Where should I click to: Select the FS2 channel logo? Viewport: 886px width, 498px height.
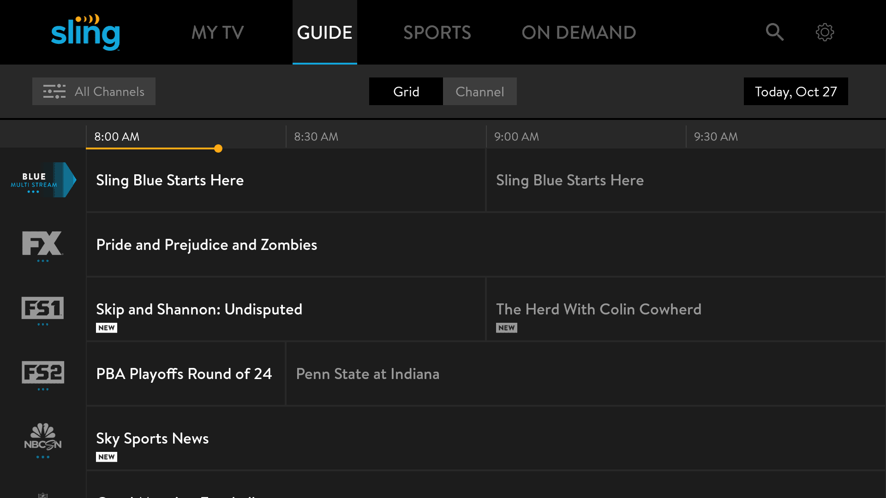point(43,375)
